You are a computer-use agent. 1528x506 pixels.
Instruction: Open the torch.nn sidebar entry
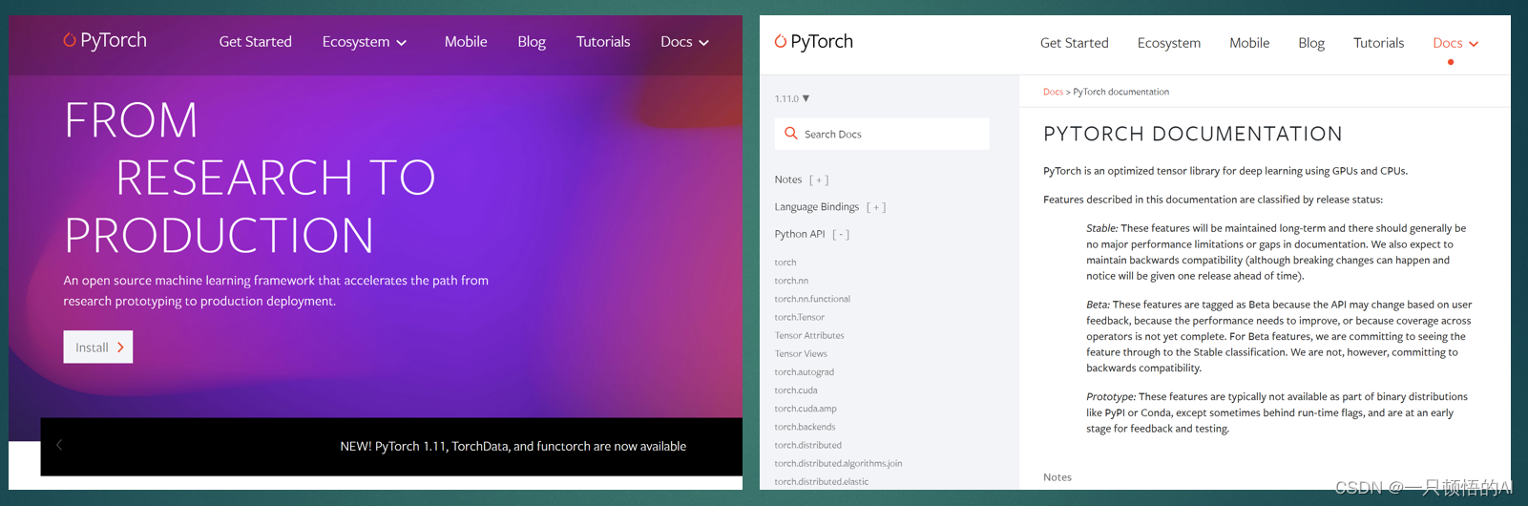click(791, 281)
